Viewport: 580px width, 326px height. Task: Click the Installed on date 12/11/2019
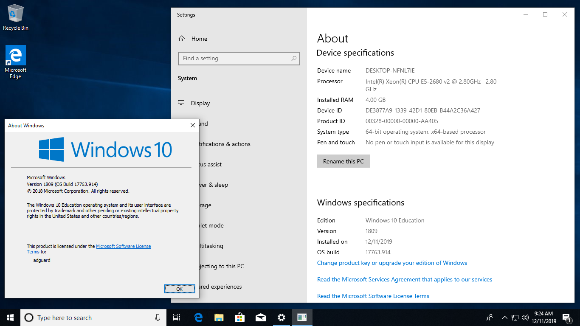click(379, 242)
